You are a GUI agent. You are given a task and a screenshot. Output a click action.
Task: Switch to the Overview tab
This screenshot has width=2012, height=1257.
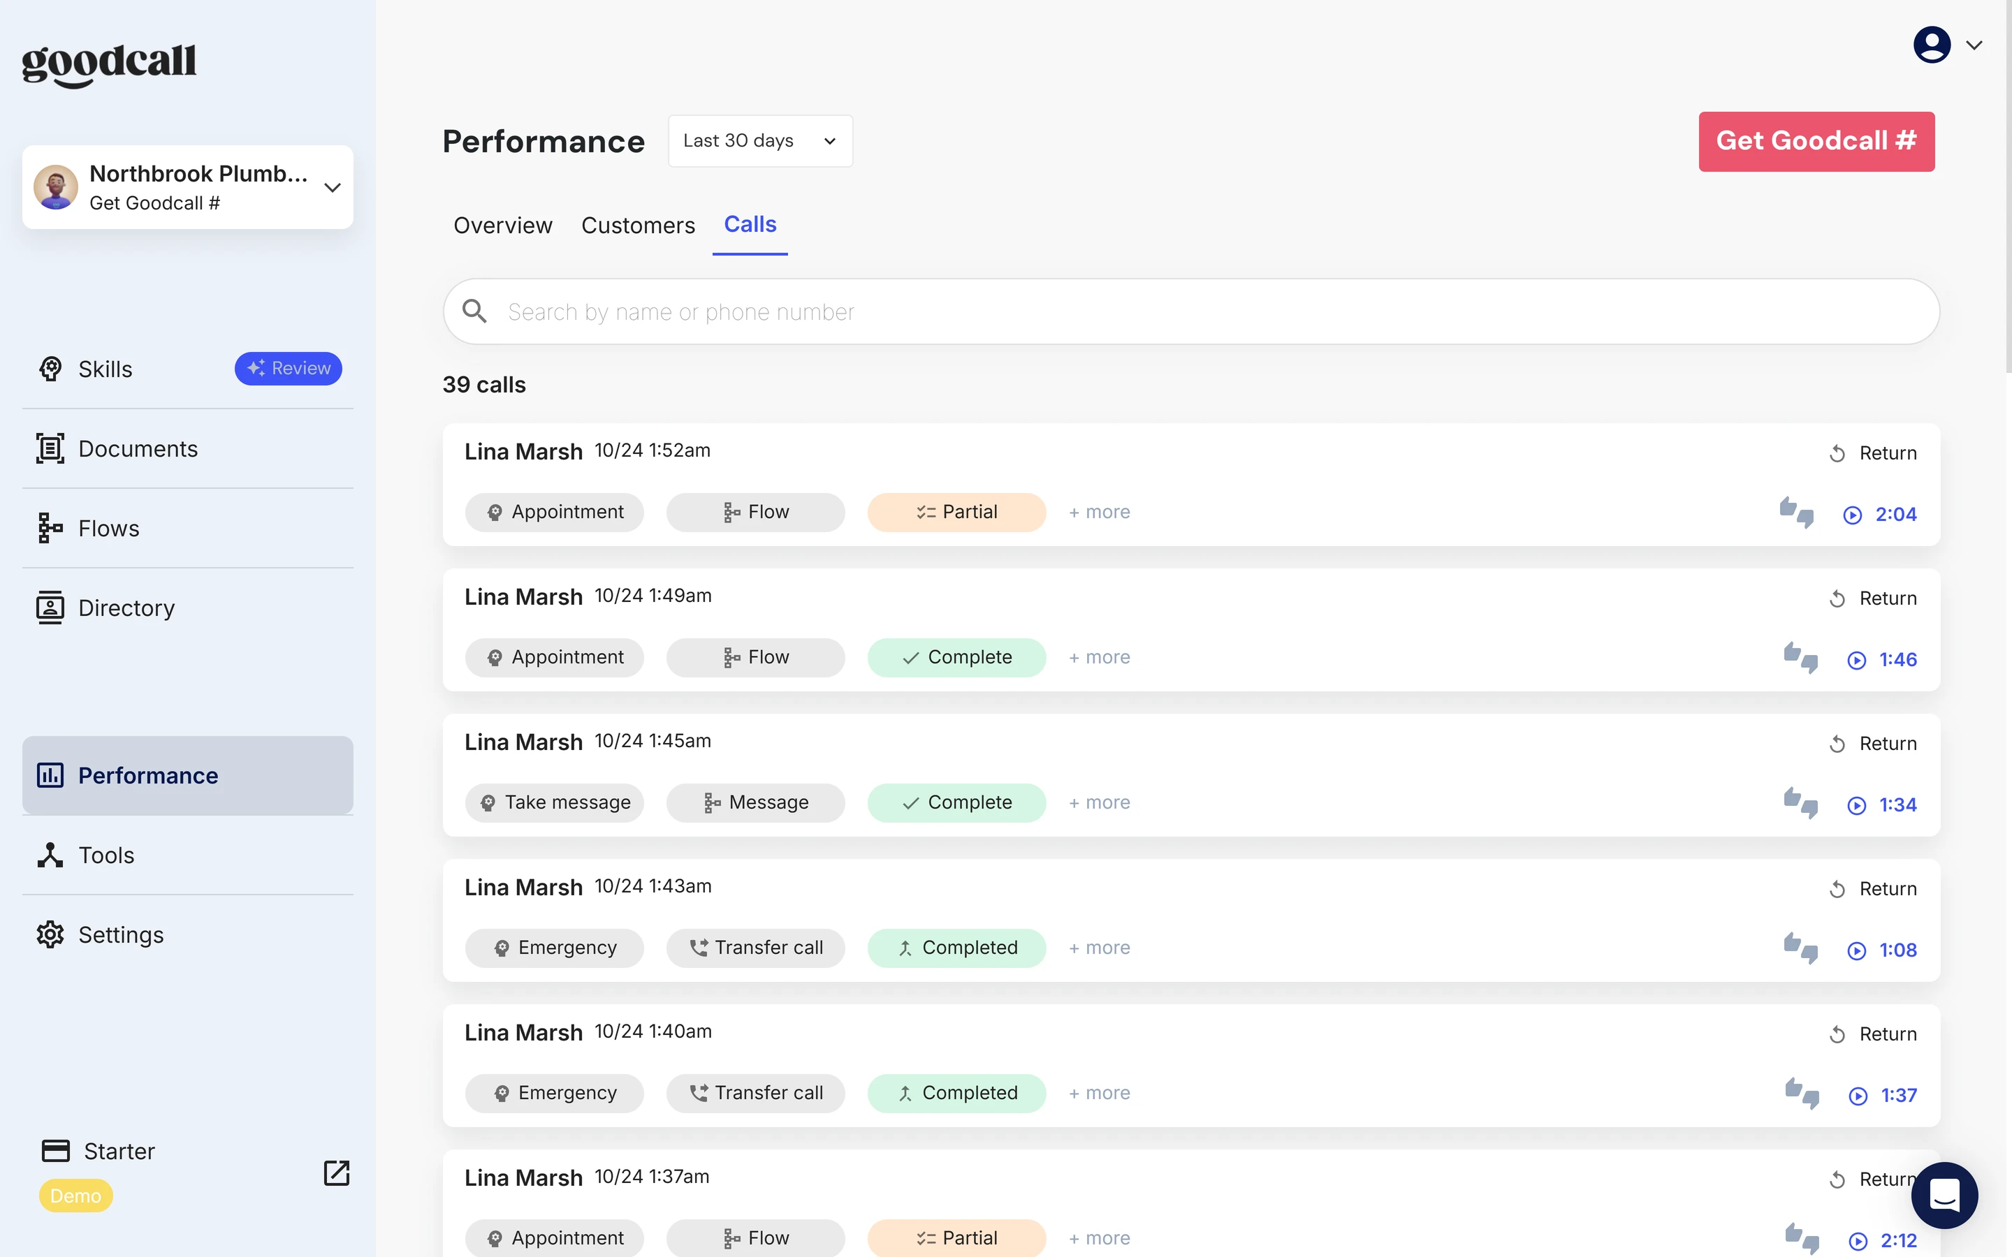(503, 226)
